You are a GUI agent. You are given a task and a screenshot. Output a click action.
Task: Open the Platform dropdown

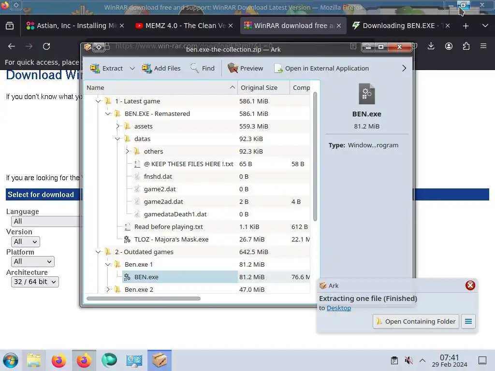coord(33,261)
